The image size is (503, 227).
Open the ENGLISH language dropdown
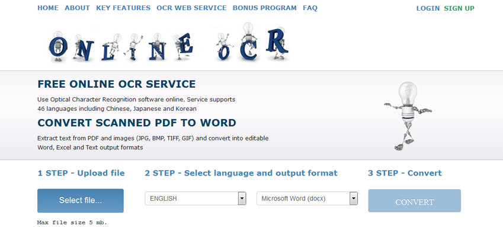tap(196, 199)
